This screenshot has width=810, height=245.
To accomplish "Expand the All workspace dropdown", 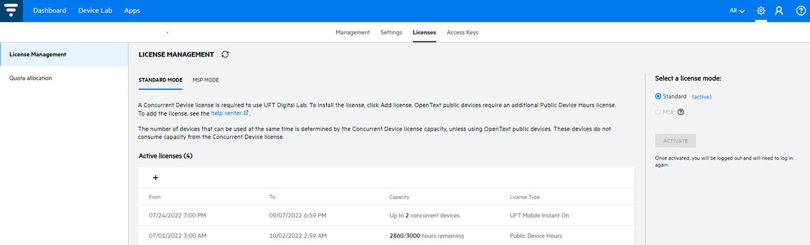I will click(737, 11).
